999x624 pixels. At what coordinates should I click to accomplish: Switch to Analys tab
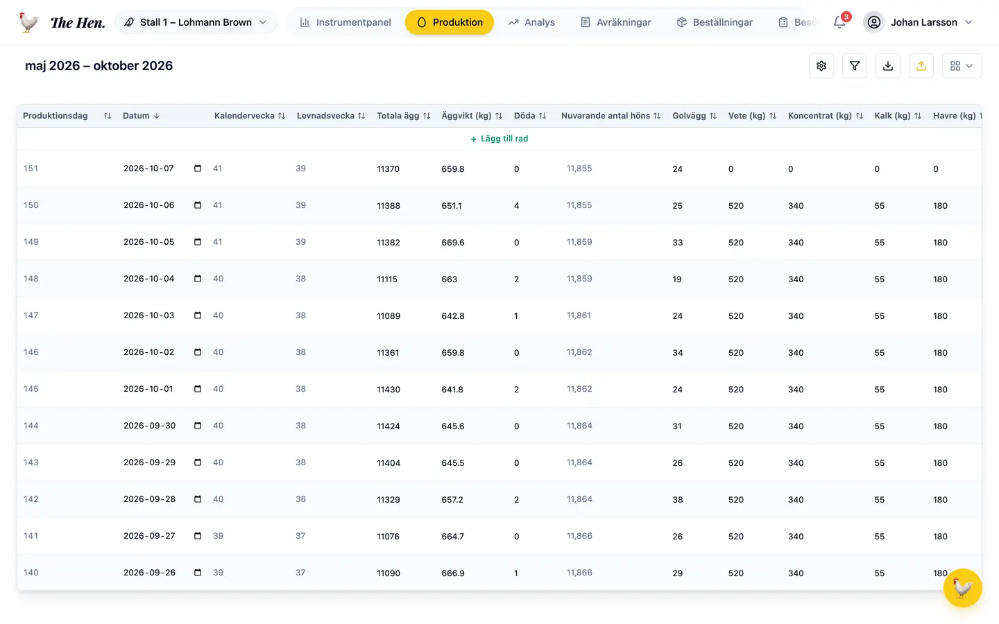pos(531,22)
